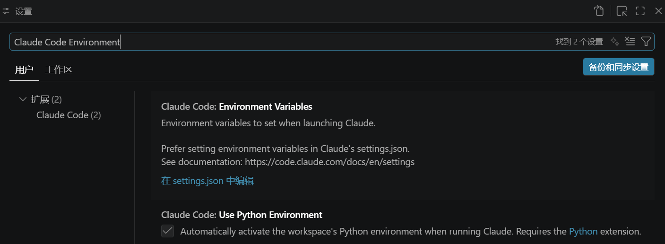The image size is (665, 244).
Task: Click the pop-out window icon with arrow
Action: pyautogui.click(x=622, y=11)
